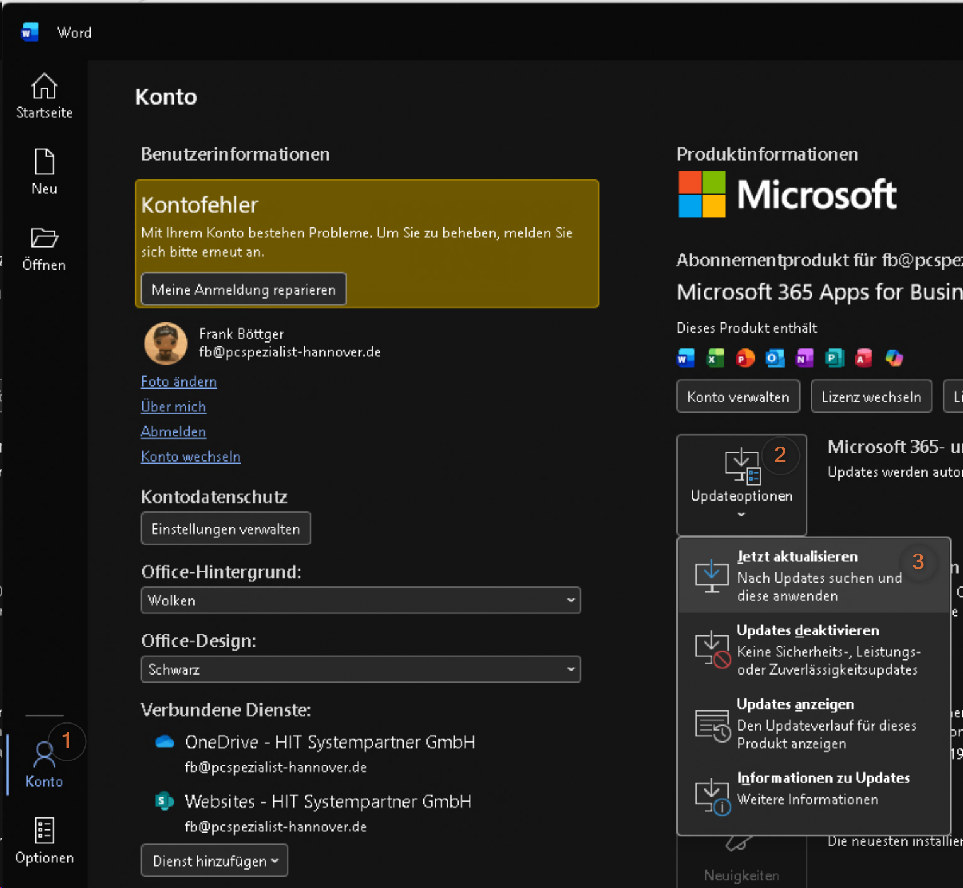Screen dimensions: 963x888
Task: Select the Konto person icon
Action: (44, 754)
